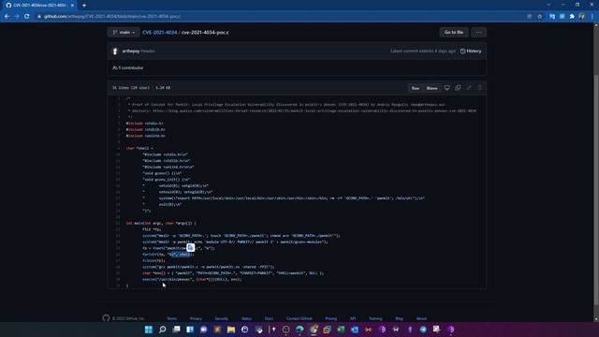Open Task View on the taskbar
Screen dimensions: 599x337
(x=176, y=330)
